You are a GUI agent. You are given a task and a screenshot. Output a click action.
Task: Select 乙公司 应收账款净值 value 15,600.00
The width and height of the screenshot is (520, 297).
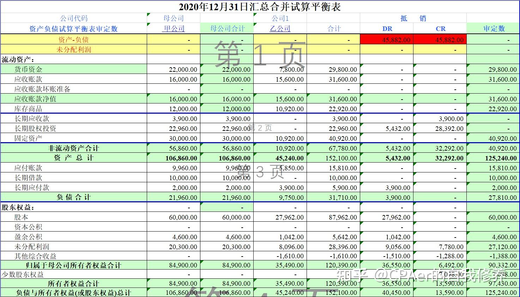click(289, 99)
